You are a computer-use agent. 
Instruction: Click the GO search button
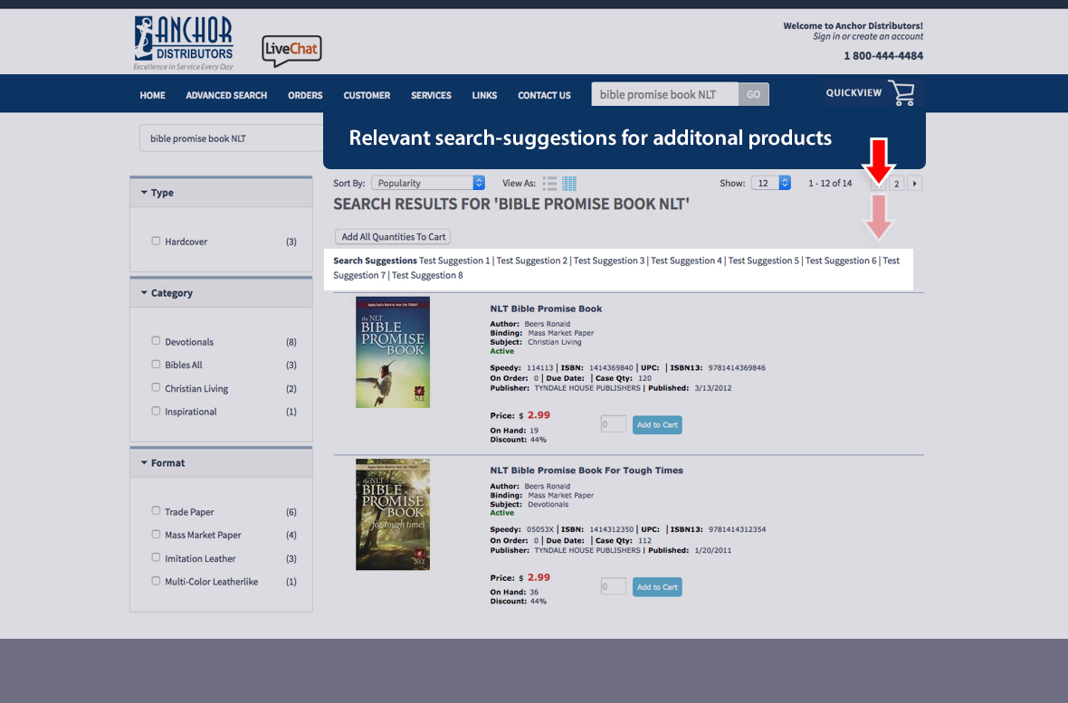click(753, 95)
